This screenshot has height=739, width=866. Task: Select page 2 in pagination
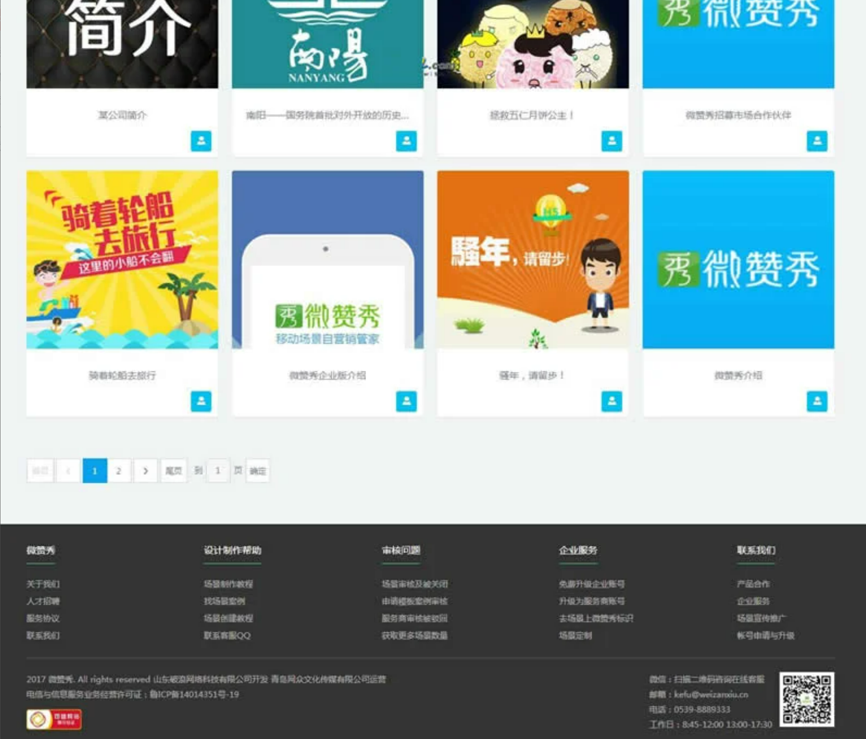point(119,471)
